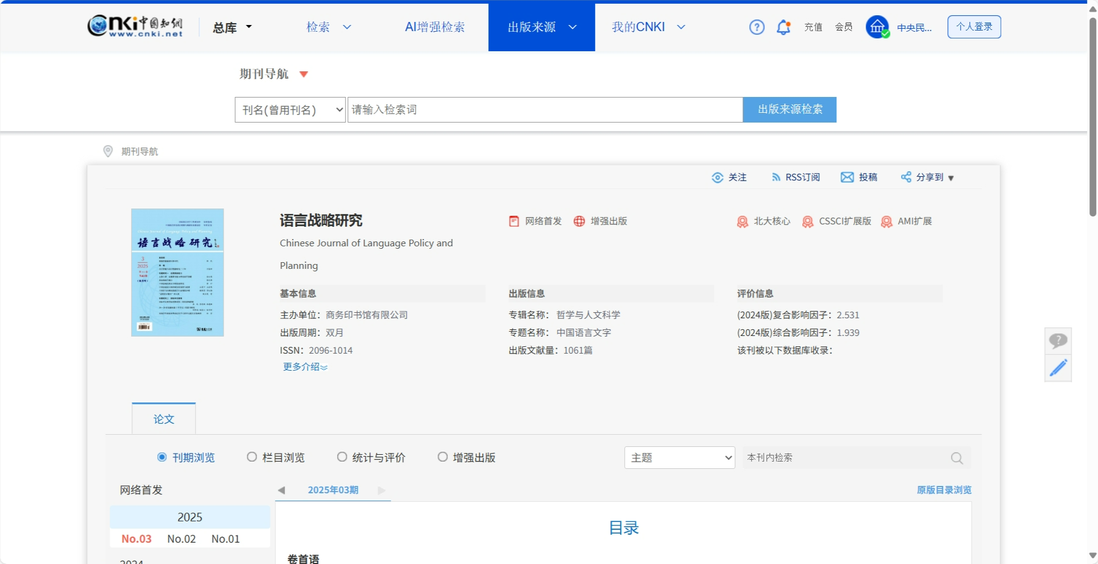Click the scrollbar down arrow

pyautogui.click(x=1093, y=555)
